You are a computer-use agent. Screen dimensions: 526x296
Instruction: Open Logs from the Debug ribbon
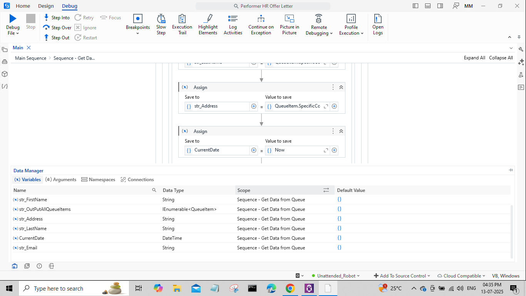pyautogui.click(x=378, y=25)
